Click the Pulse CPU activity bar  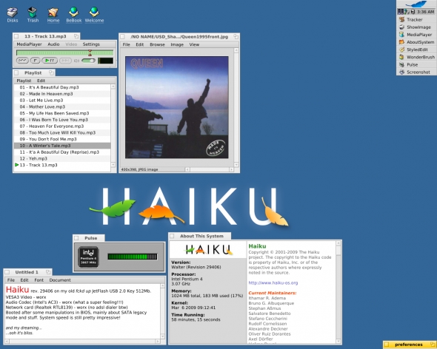(x=133, y=257)
